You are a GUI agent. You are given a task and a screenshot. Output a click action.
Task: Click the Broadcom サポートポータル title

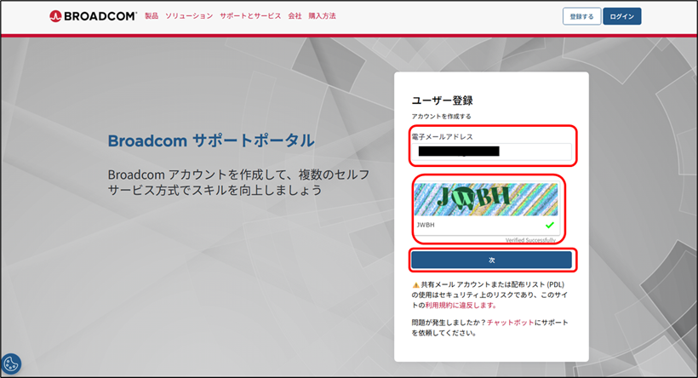click(211, 140)
